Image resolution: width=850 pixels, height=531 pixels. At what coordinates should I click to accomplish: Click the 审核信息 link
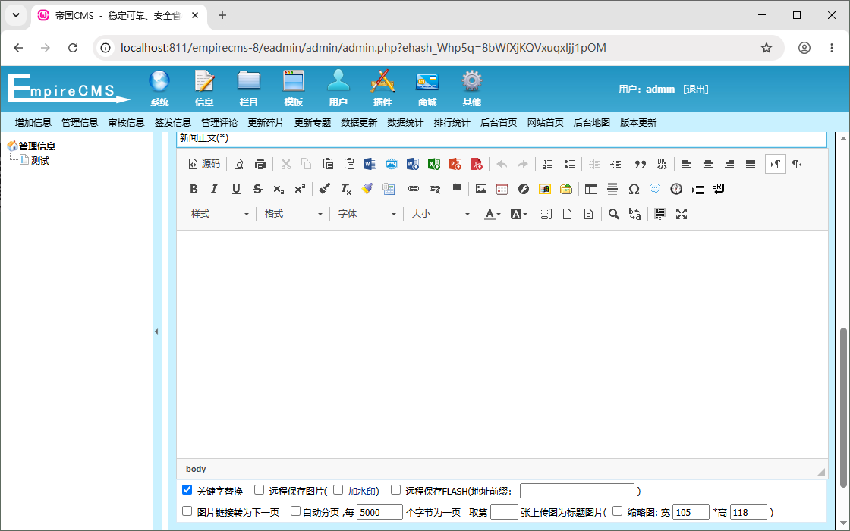(x=126, y=122)
